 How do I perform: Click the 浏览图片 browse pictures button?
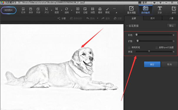pyautogui.click(x=9, y=10)
